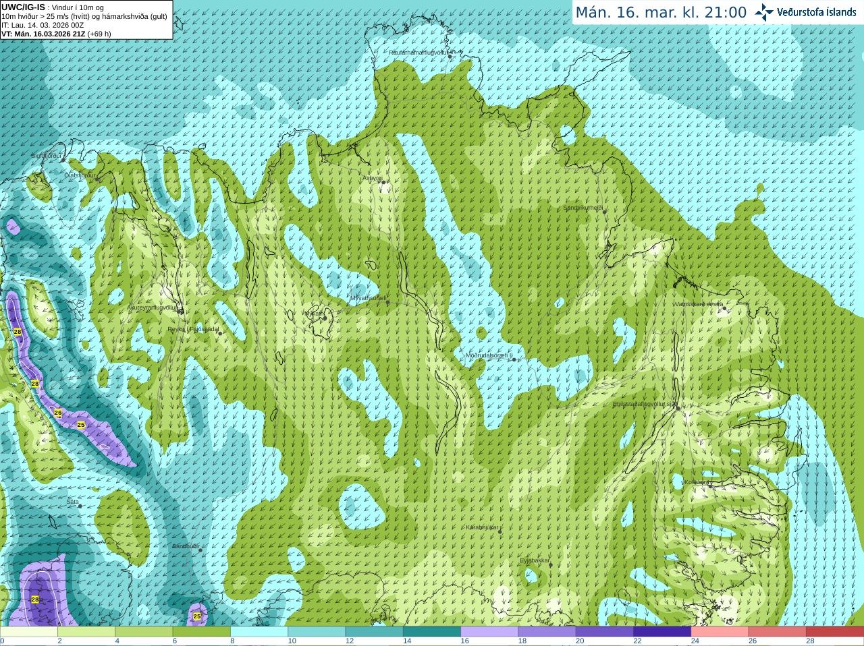The height and width of the screenshot is (646, 864).
Task: Click the yellow '25' label beside the 26
Action: pos(81,425)
